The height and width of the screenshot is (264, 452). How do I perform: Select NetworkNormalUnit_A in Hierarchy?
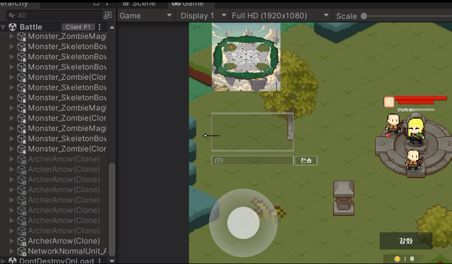click(67, 251)
